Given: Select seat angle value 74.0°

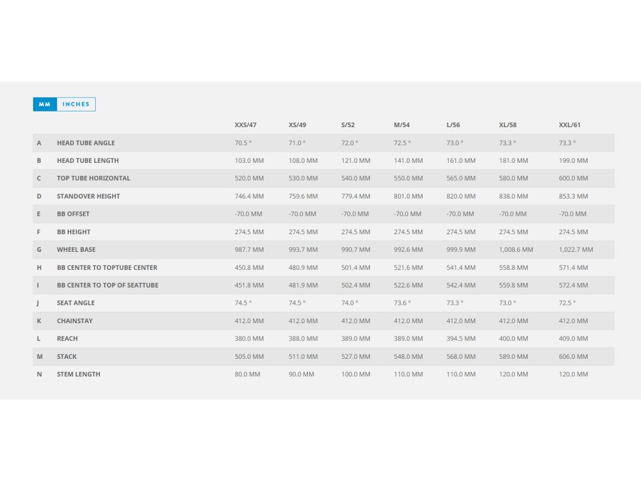Looking at the screenshot, I should [350, 303].
